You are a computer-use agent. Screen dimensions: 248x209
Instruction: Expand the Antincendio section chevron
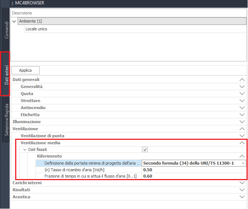[x=242, y=108]
